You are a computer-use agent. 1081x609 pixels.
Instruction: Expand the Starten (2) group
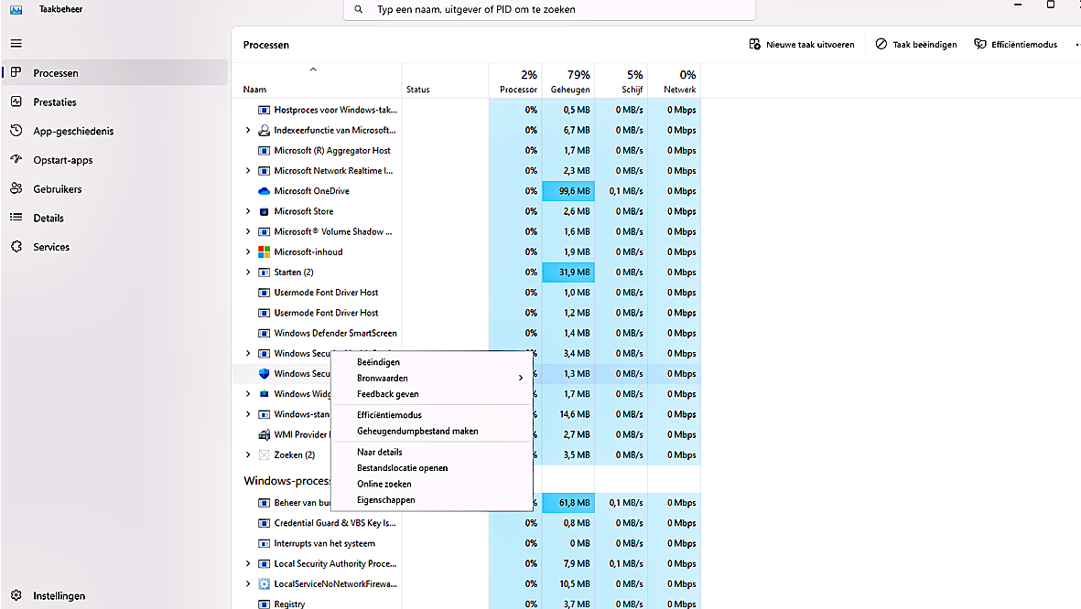tap(248, 272)
